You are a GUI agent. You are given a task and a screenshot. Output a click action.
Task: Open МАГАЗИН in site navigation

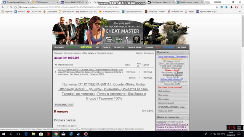(87, 47)
